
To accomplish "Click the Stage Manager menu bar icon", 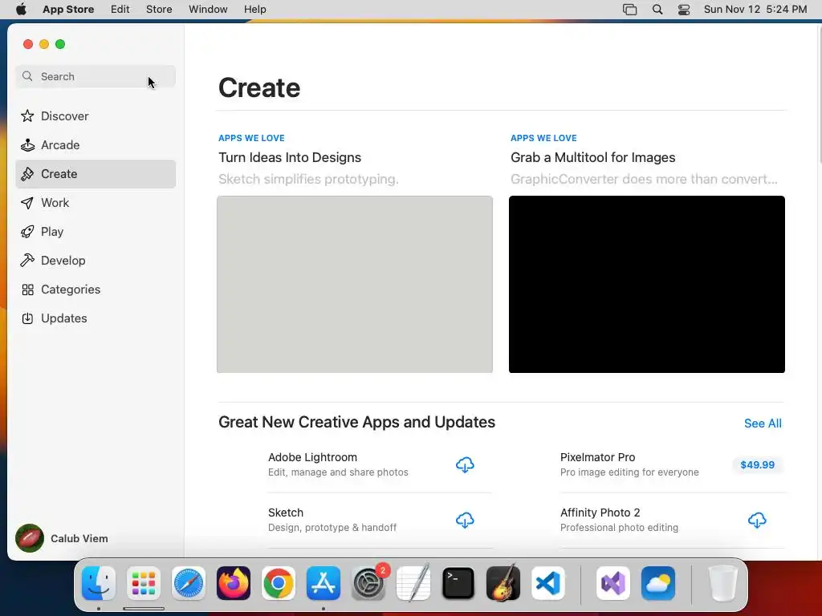I will point(629,10).
